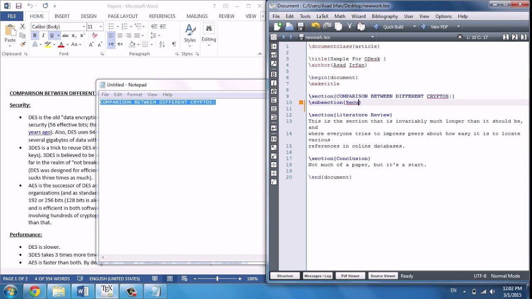The width and height of the screenshot is (532, 299).
Task: Toggle align left in Word Paragraph group
Action: pos(111,35)
